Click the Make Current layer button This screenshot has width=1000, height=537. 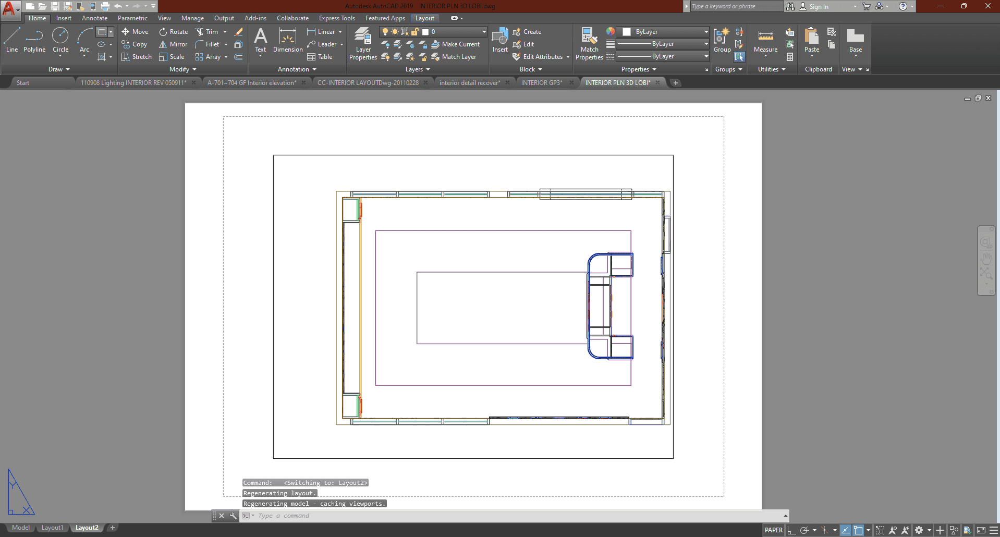[456, 44]
